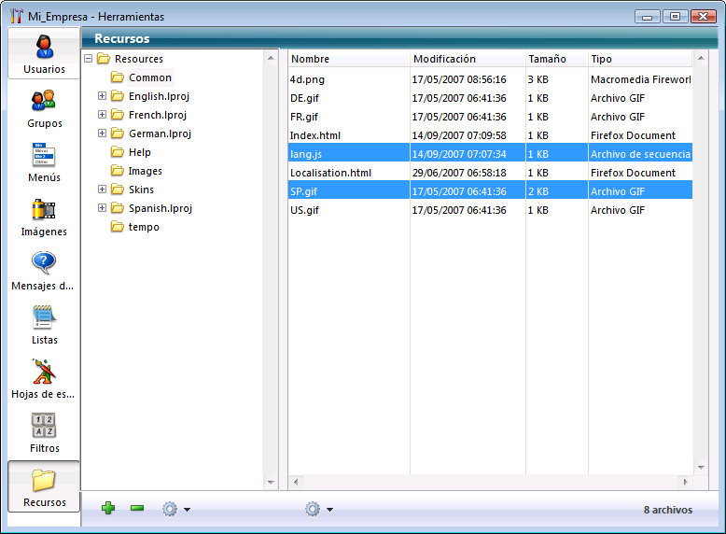Open Hojas de estilo icon

tap(44, 372)
